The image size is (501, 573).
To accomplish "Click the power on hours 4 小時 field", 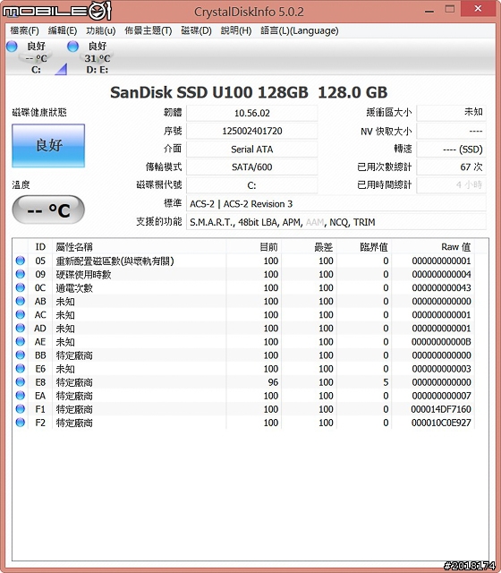I will [451, 185].
